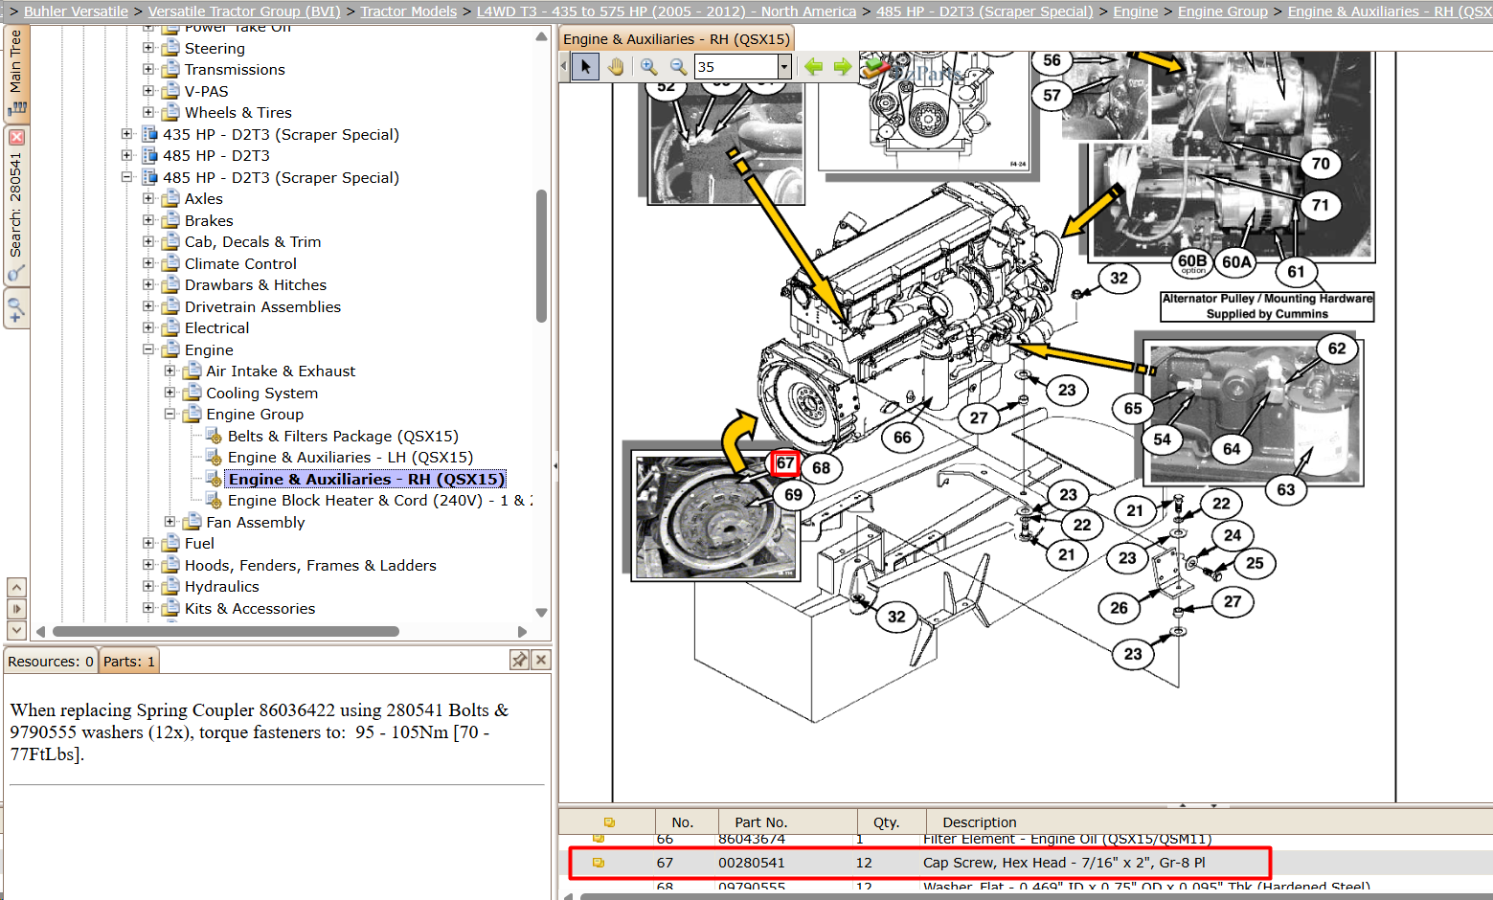Select the arrow pointer tool
The width and height of the screenshot is (1493, 900).
pos(585,66)
